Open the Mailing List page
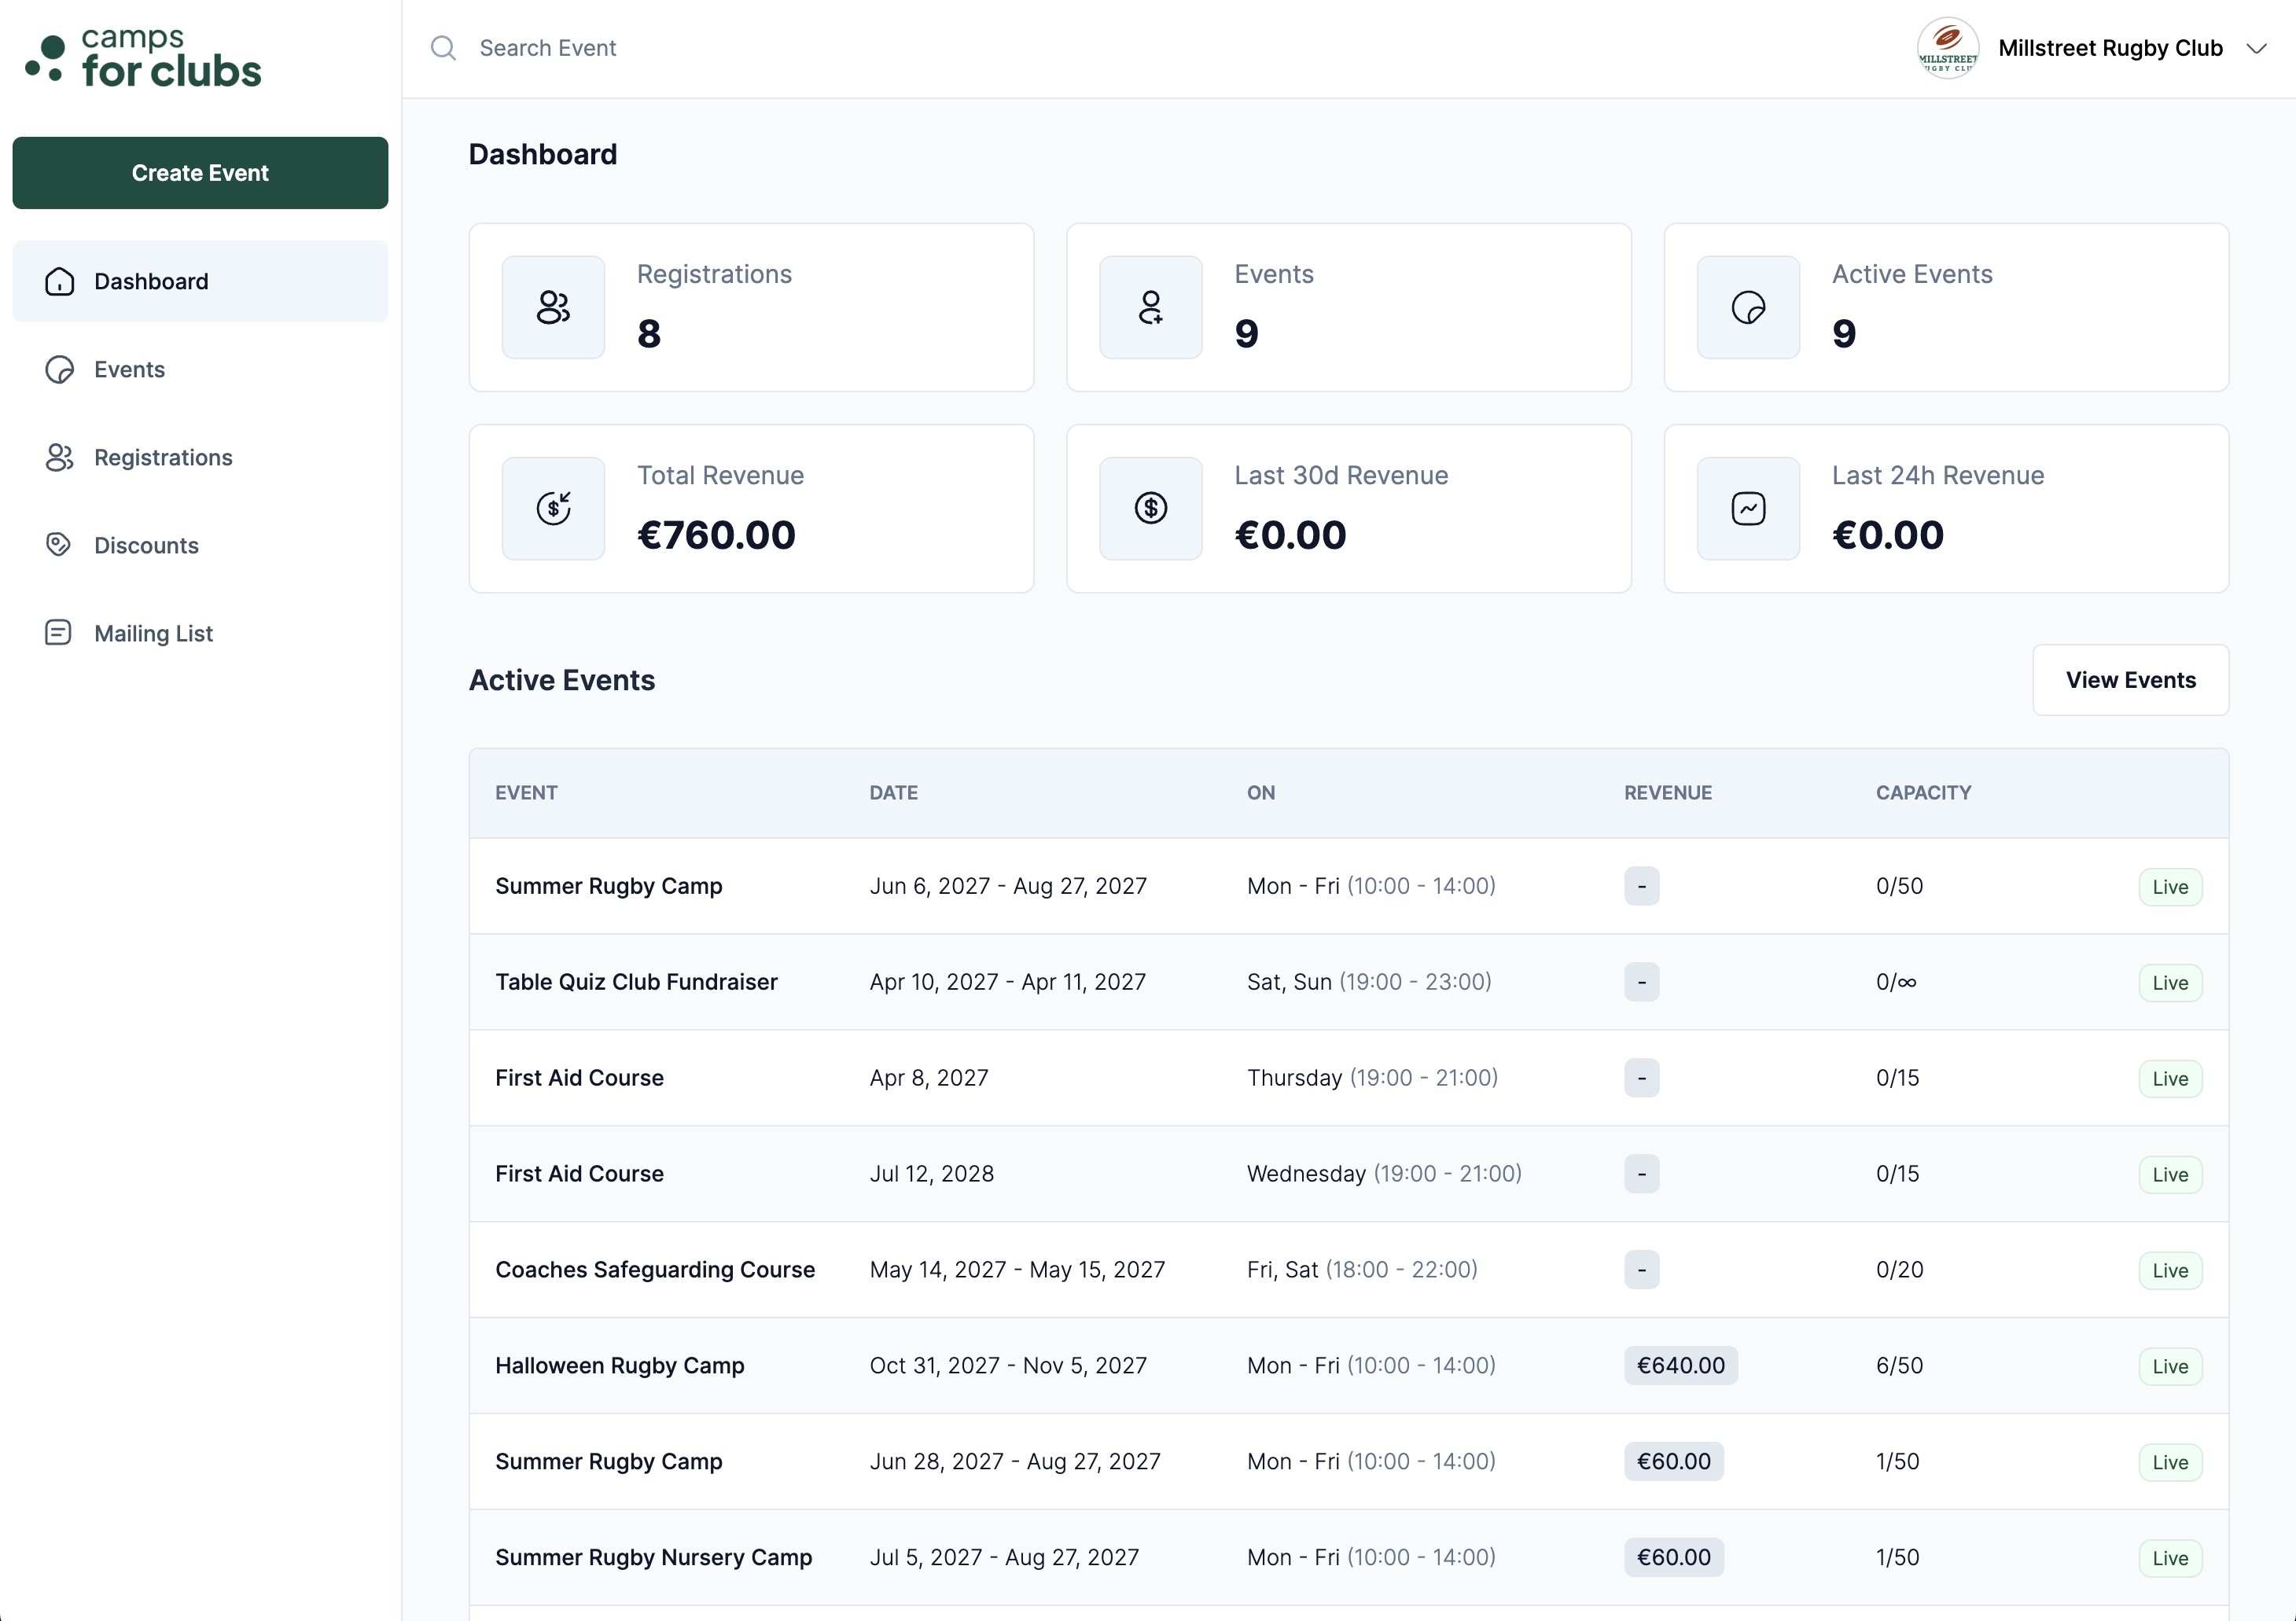Screen dimensions: 2296x1621 tap(200, 633)
